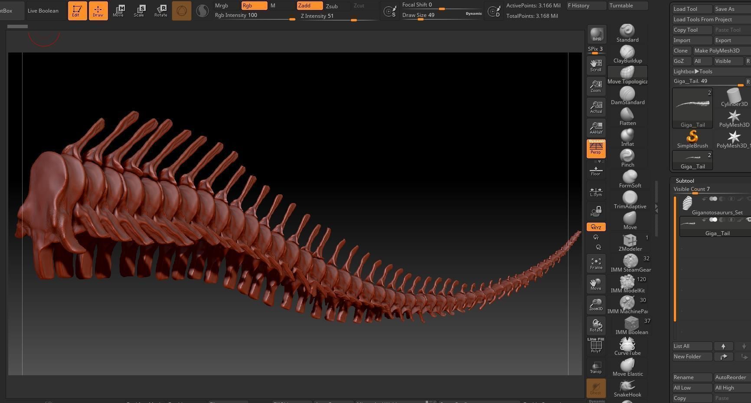Select the Move transform tool
Image resolution: width=751 pixels, height=403 pixels.
click(x=118, y=10)
